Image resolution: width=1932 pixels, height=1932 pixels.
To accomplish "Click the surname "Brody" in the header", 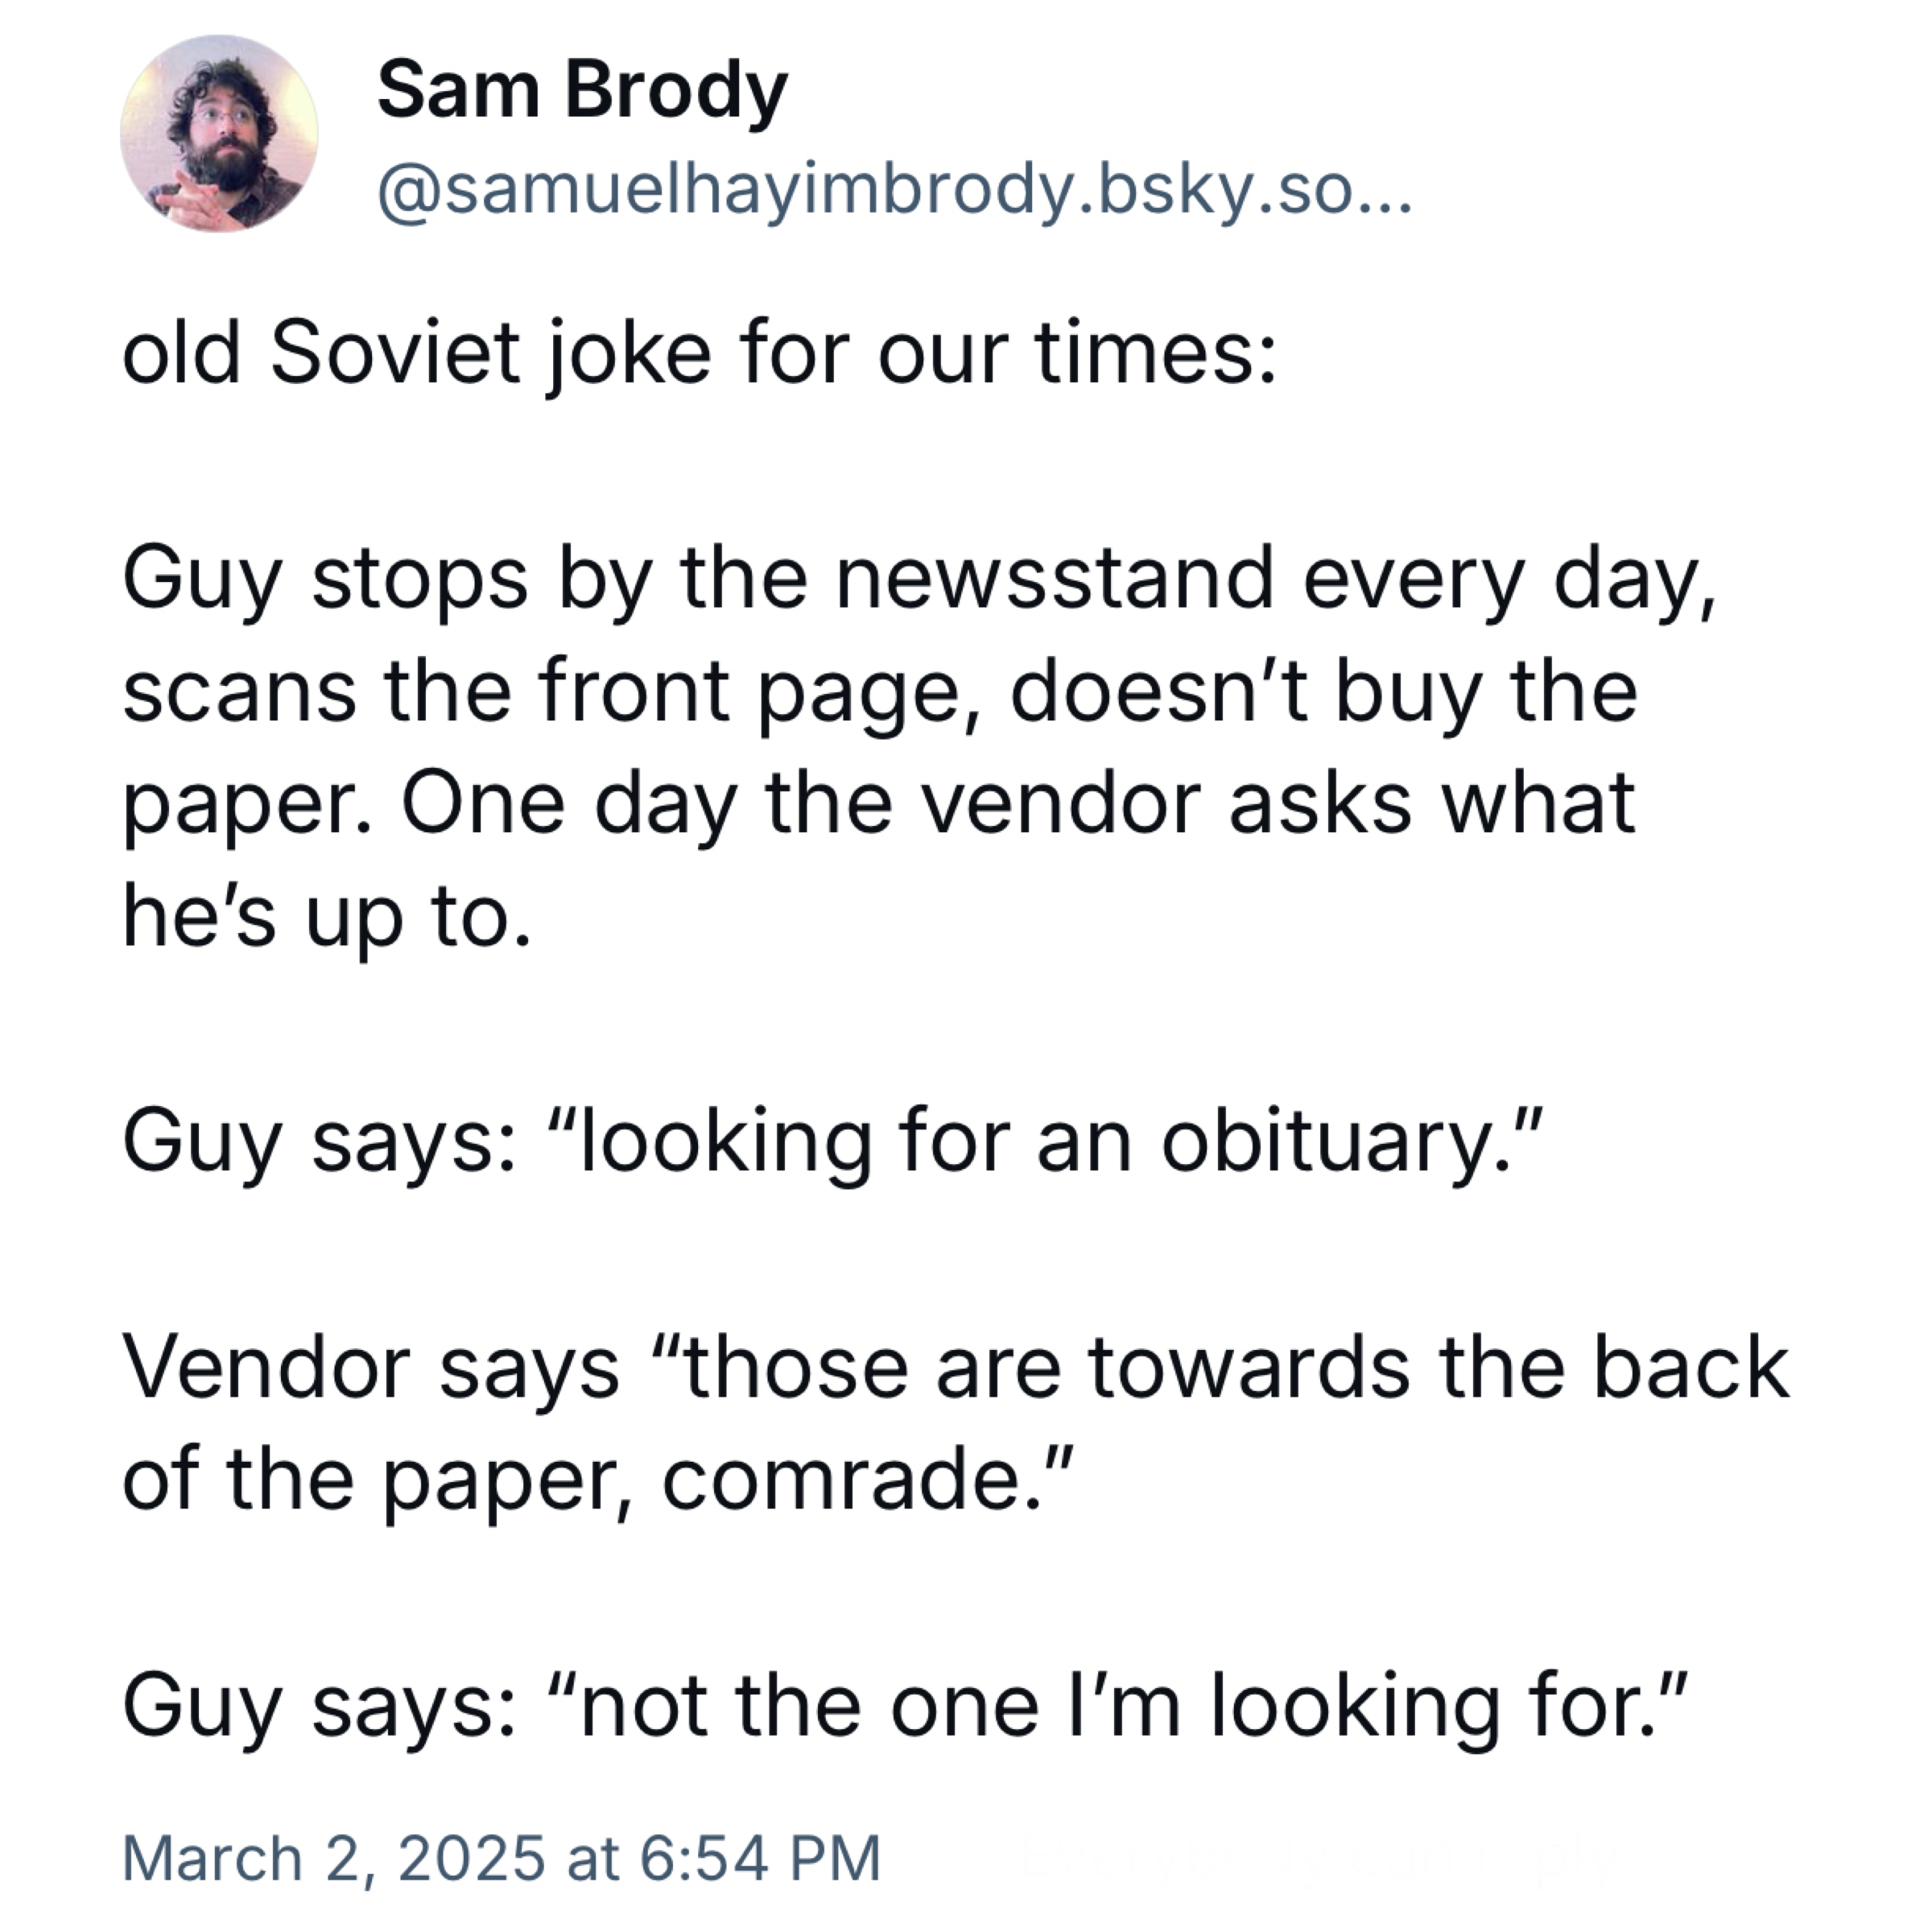I will click(676, 92).
